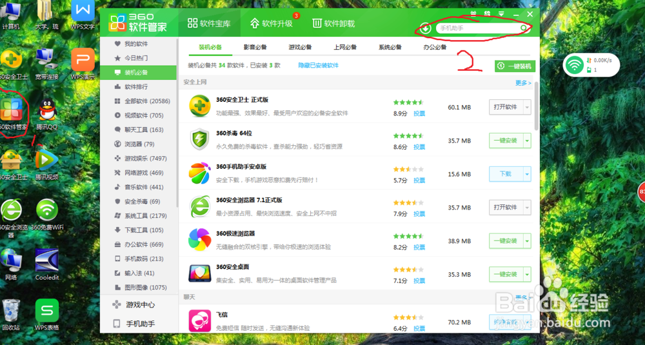645x345 pixels.
Task: Expand arrow beside 360杀毒 一键安装 button
Action: pos(527,141)
